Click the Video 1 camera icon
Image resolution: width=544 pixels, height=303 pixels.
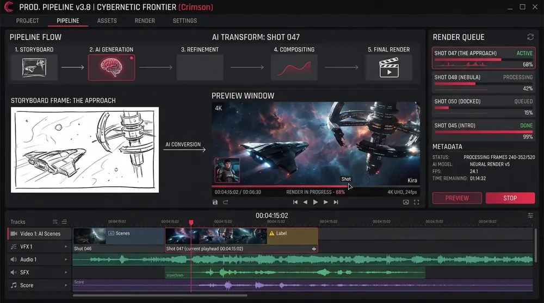tap(14, 233)
